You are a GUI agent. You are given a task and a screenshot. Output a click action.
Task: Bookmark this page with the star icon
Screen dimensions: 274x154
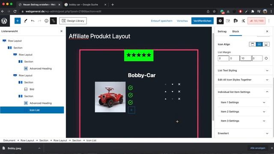[214, 12]
